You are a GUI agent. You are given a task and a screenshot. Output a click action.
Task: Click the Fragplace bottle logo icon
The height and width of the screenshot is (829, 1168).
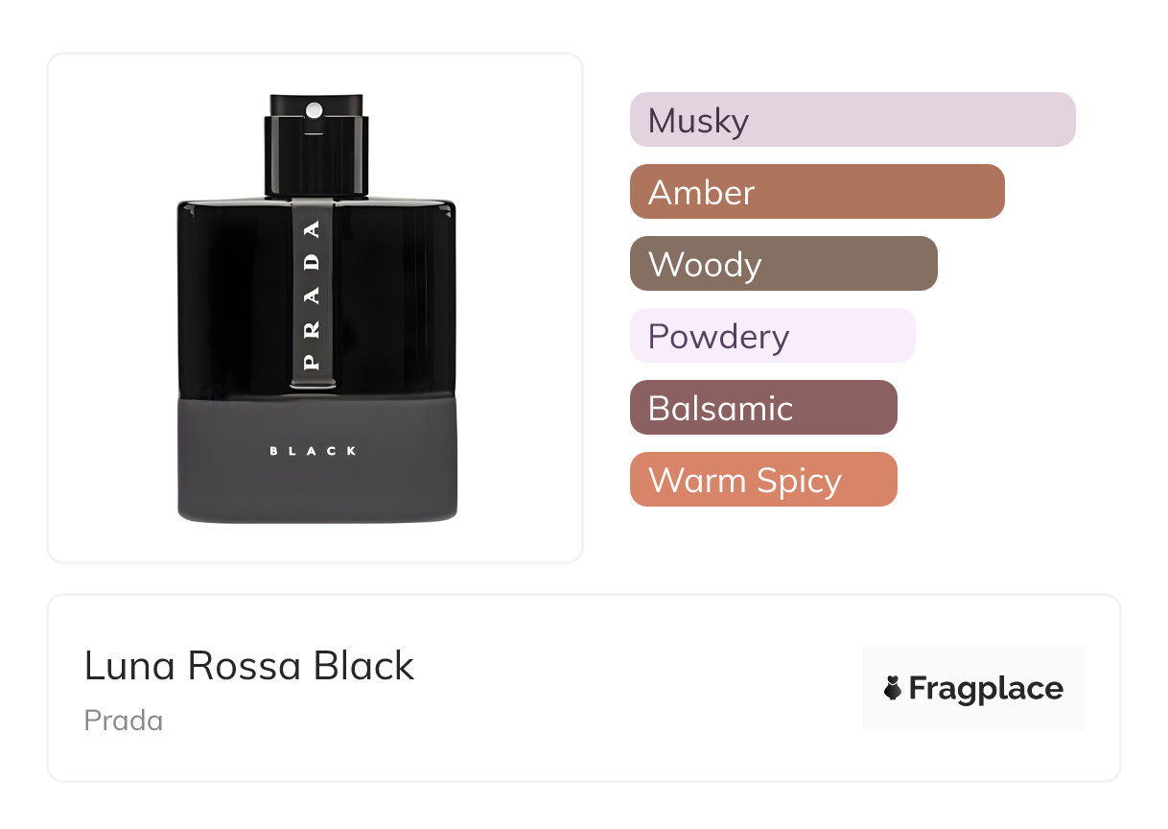[x=893, y=688]
